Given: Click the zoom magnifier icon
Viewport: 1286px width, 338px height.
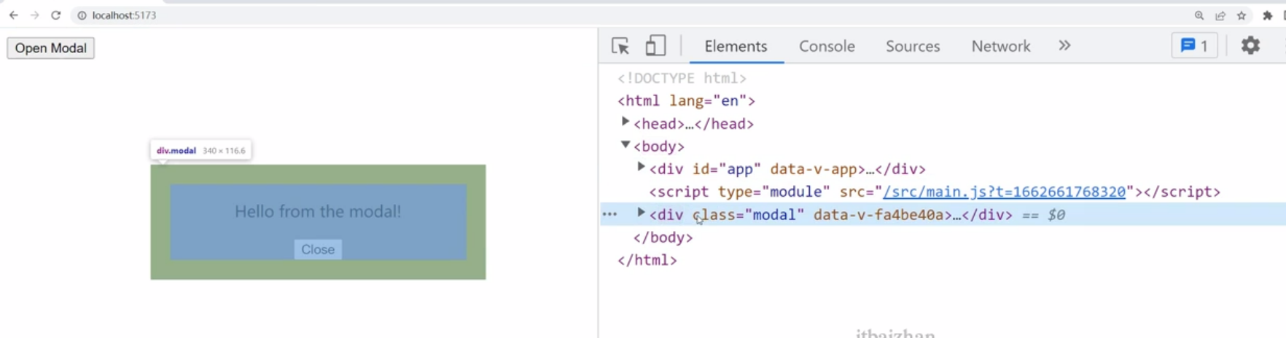Looking at the screenshot, I should click(1199, 15).
